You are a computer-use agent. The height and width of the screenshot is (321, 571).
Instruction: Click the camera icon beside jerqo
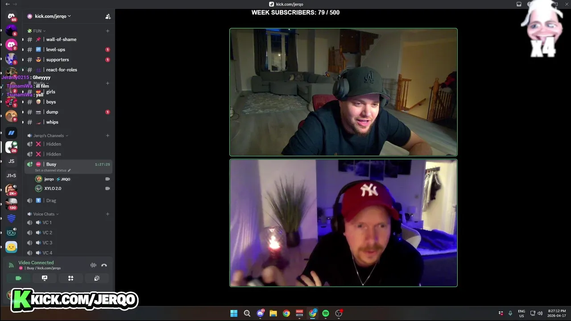coord(108,179)
